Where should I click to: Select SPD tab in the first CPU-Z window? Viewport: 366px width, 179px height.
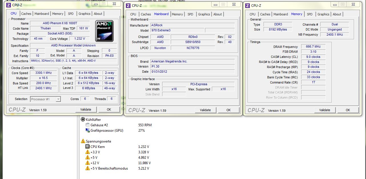[71, 14]
